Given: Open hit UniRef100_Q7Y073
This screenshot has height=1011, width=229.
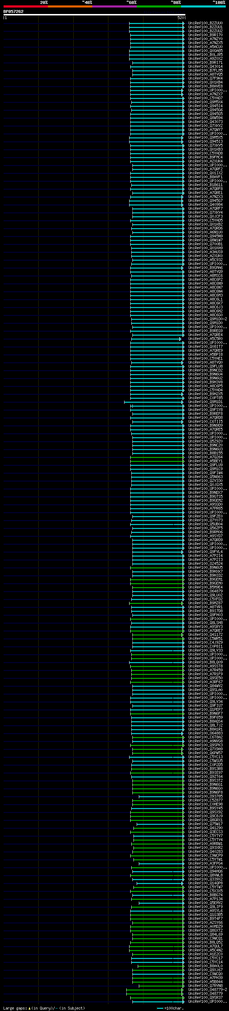Looking at the screenshot, I should pos(205,520).
